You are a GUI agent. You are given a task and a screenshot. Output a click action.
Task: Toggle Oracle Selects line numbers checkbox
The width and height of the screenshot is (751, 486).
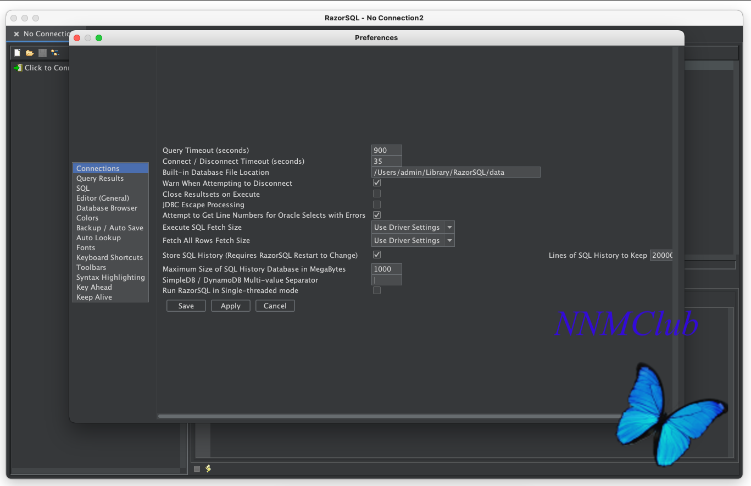point(377,215)
